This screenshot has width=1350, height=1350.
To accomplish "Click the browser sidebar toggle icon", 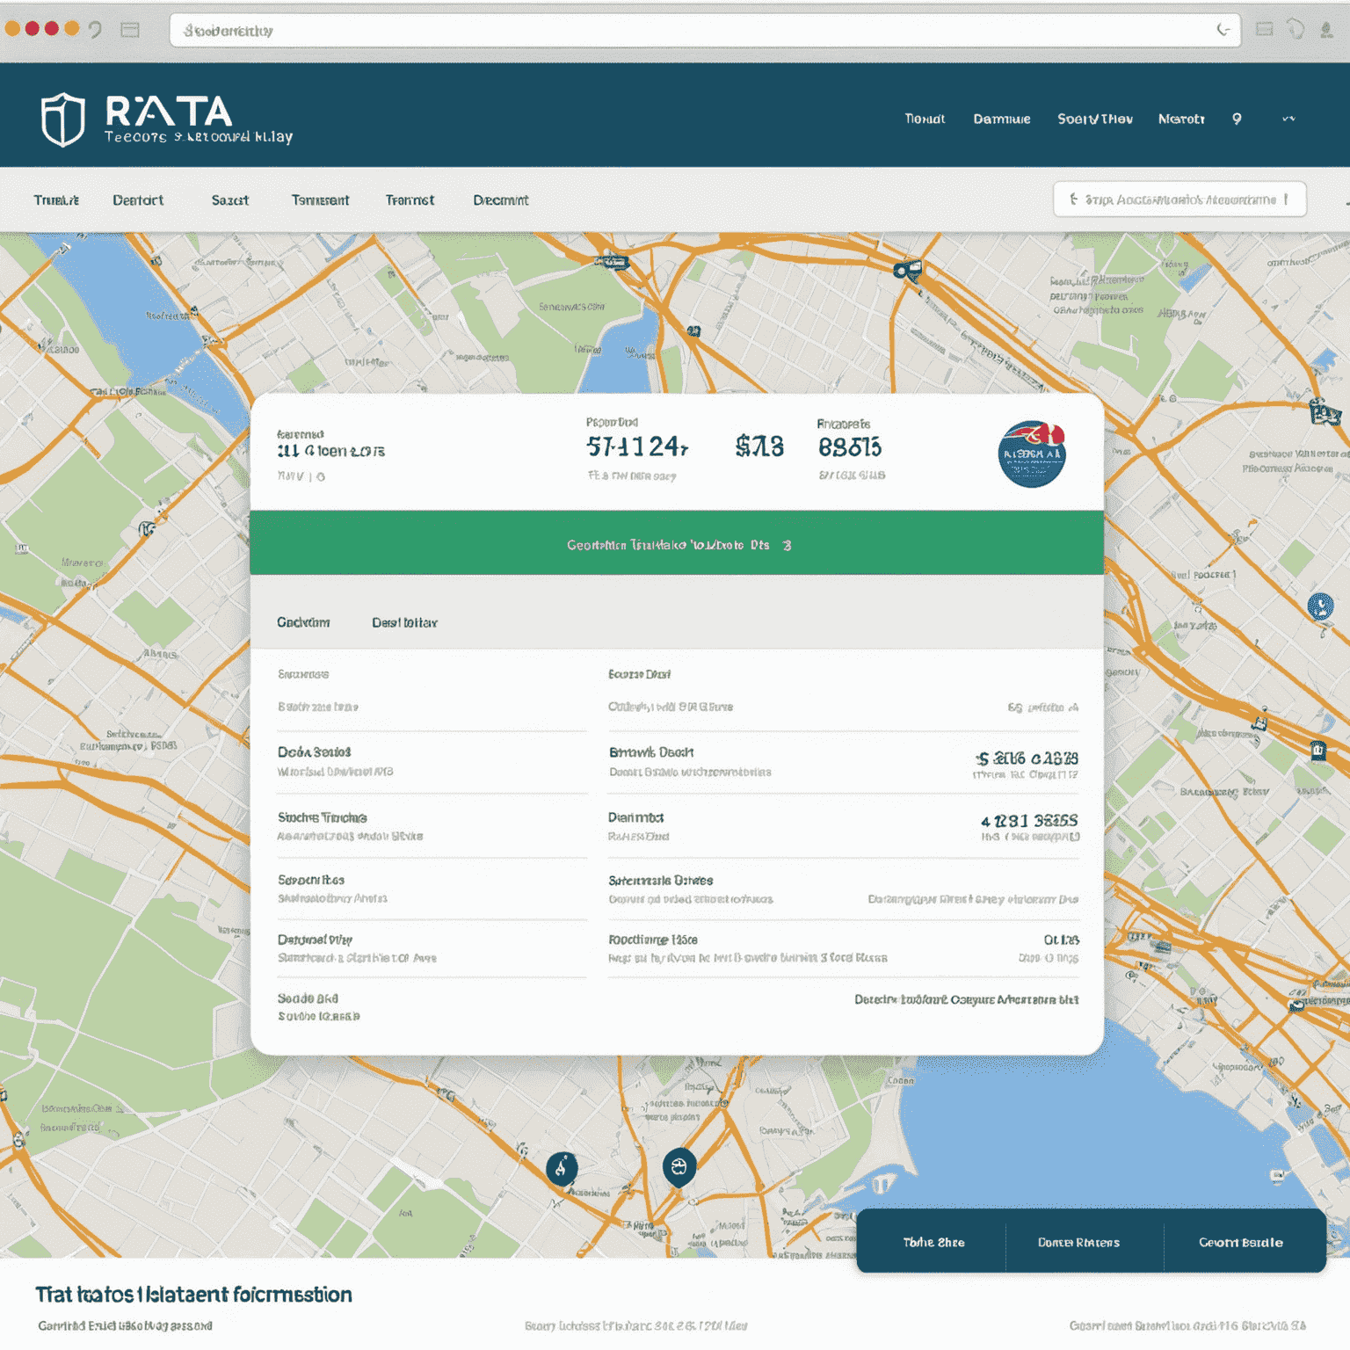I will [x=130, y=30].
